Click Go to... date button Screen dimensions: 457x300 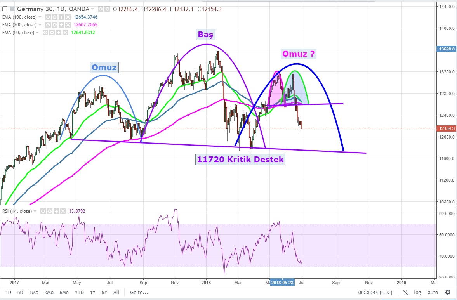click(x=139, y=292)
